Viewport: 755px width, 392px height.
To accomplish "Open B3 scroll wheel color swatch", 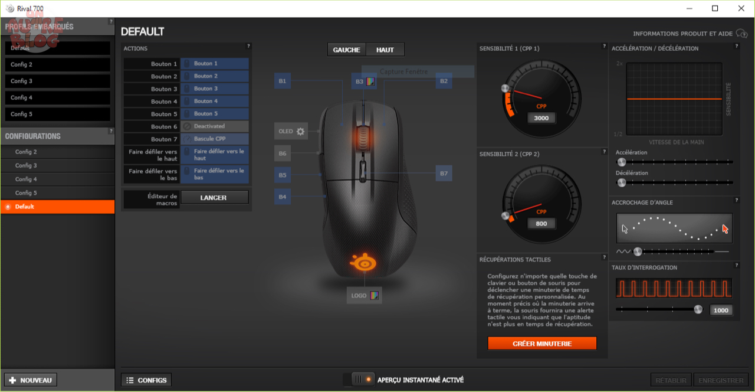I will (x=372, y=81).
